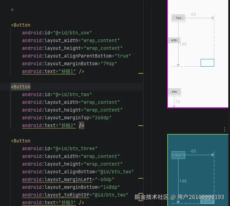Click the layout_marginTop="260dp" attribute

(67, 118)
